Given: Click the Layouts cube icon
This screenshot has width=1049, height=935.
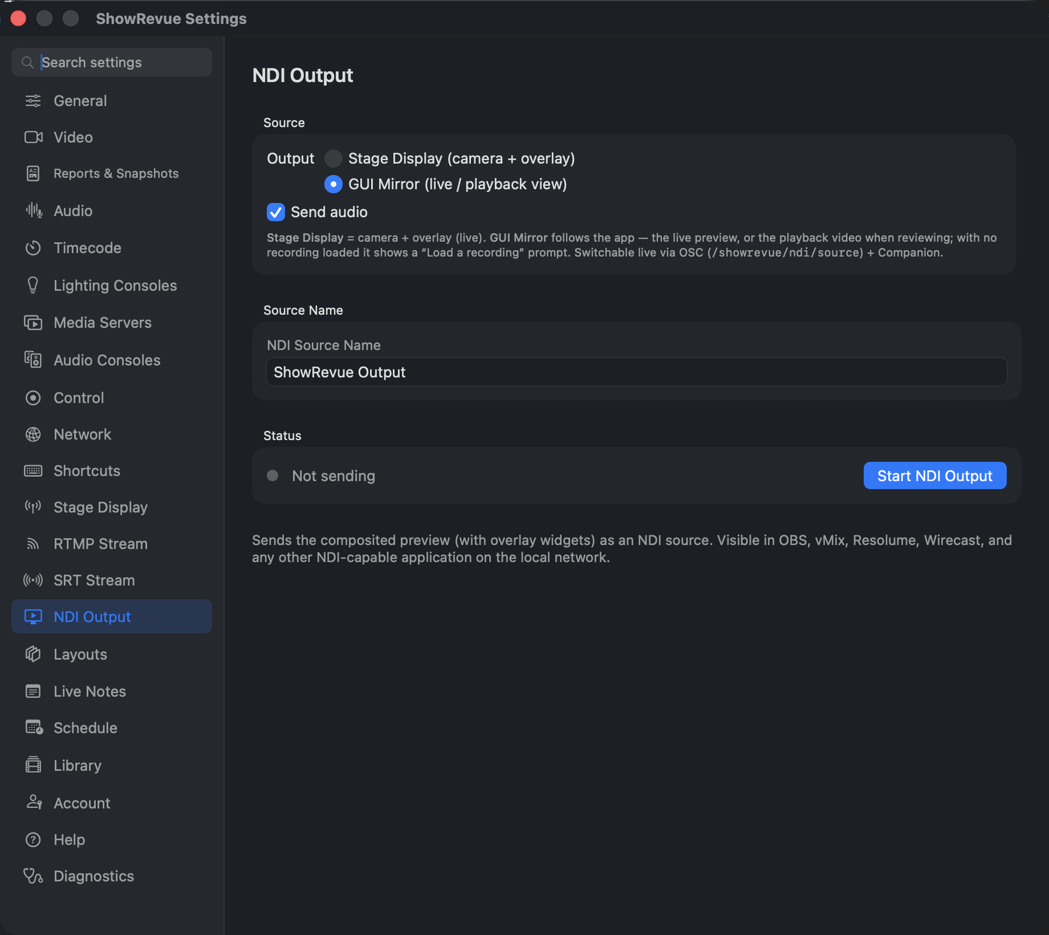Looking at the screenshot, I should click(33, 654).
